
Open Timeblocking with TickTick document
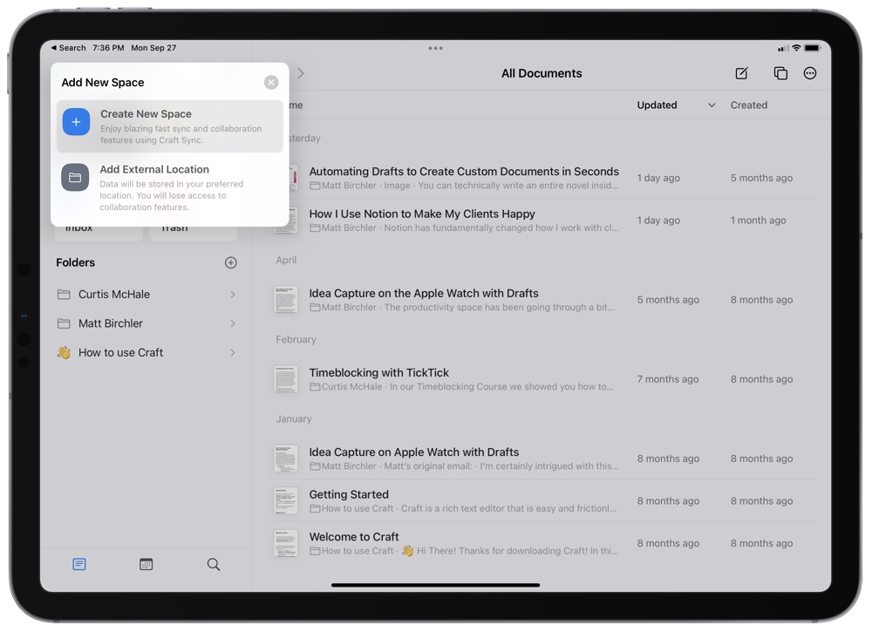click(x=379, y=373)
